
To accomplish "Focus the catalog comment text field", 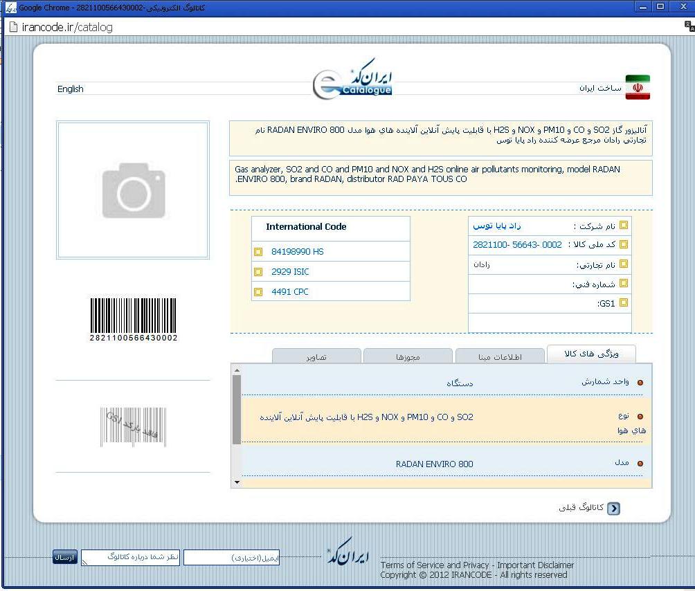I will coord(130,557).
